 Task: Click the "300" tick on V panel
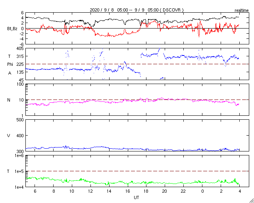(20, 151)
